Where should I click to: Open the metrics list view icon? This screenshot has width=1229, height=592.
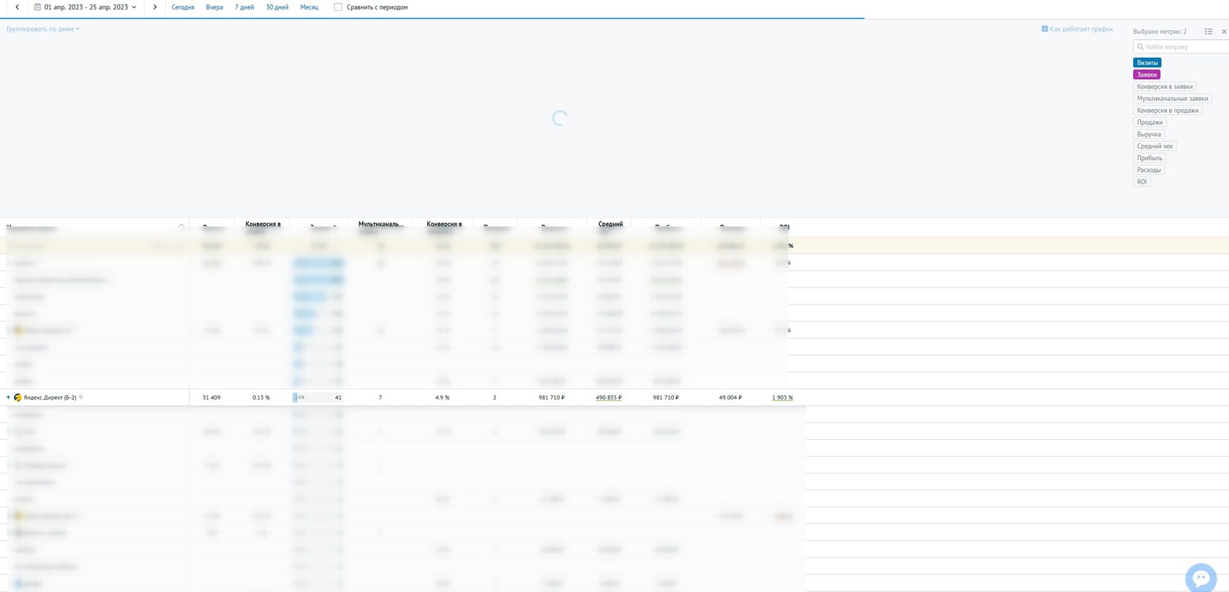[1209, 31]
